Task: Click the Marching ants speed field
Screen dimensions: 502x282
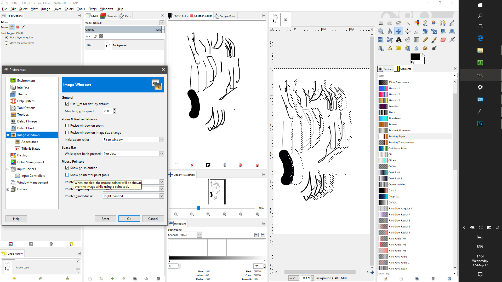Action: 108,111
